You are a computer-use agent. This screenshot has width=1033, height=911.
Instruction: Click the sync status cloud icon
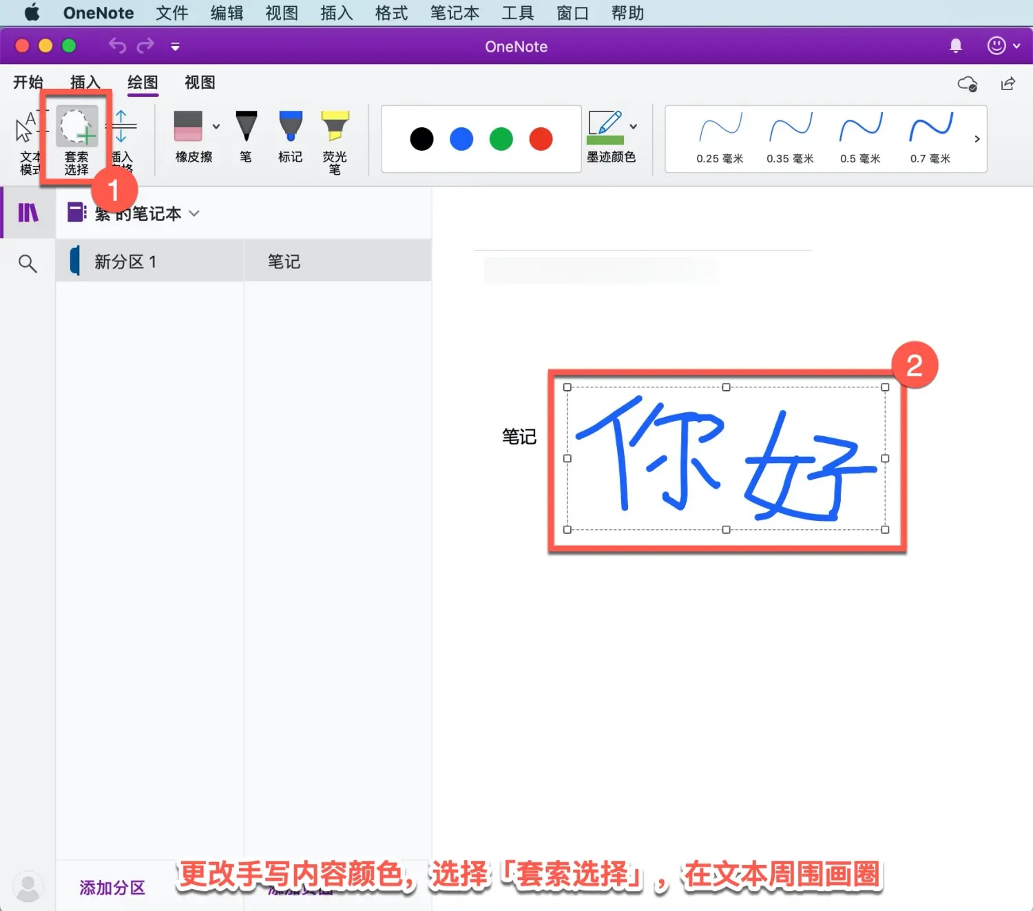[967, 84]
